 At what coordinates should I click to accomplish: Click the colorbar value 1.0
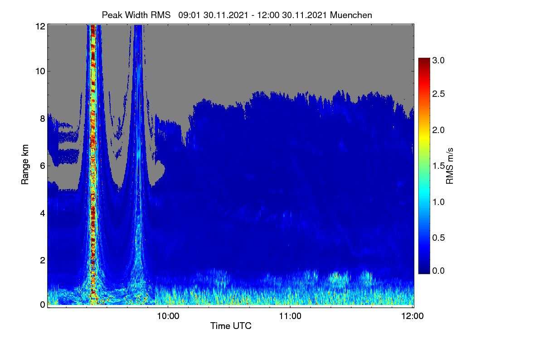438,201
